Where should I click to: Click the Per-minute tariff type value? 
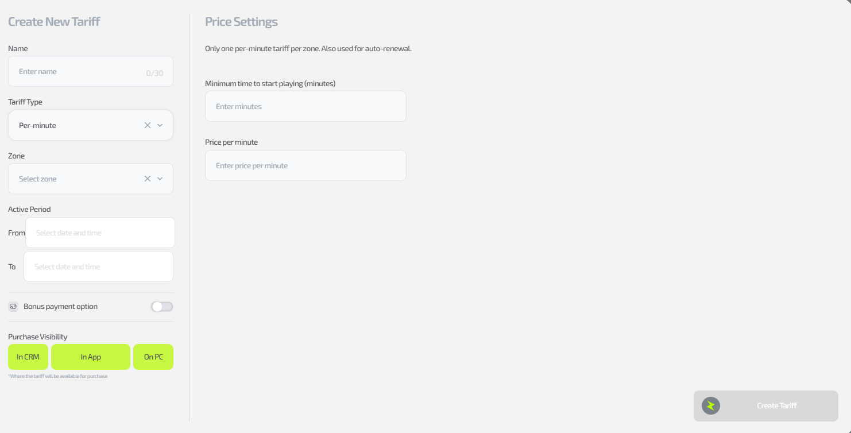[x=38, y=125]
